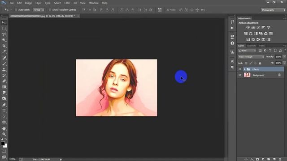Add Brightness/Contrast adjustment
The width and height of the screenshot is (287, 161).
click(x=248, y=28)
